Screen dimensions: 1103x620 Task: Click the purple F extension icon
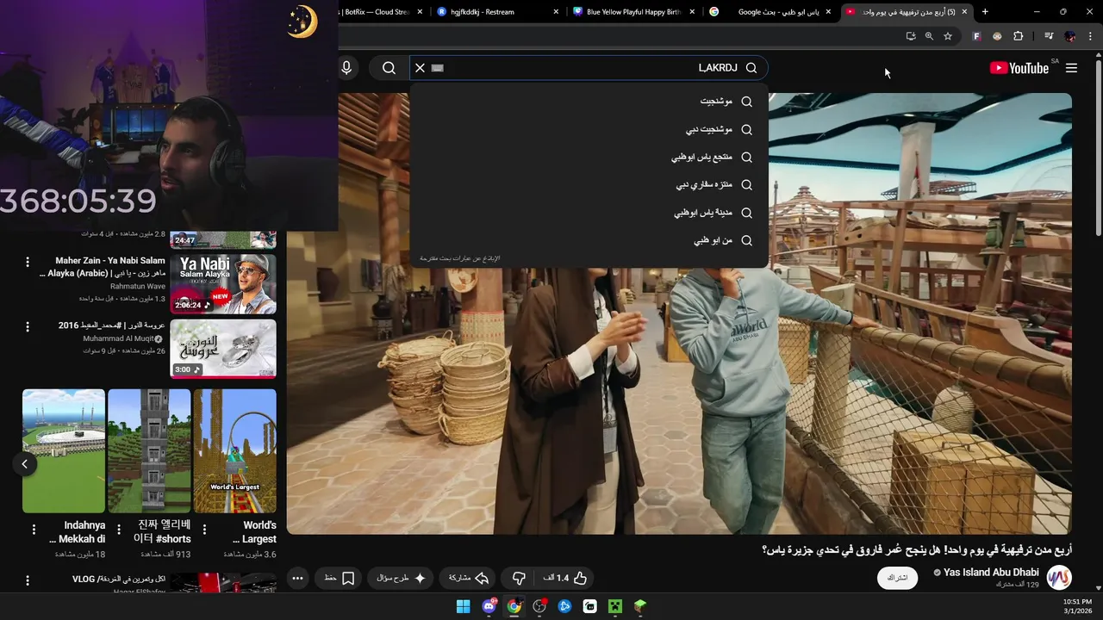pyautogui.click(x=976, y=36)
